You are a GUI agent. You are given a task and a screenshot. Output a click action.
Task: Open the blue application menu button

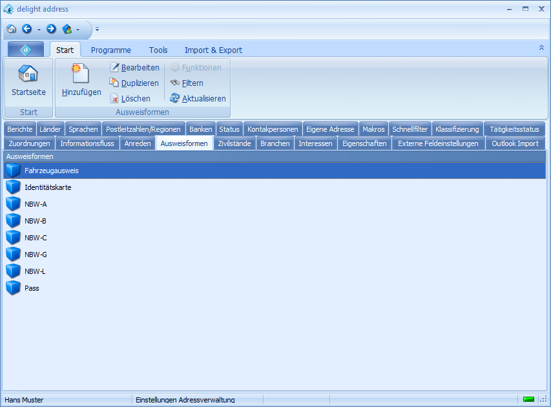[x=26, y=50]
